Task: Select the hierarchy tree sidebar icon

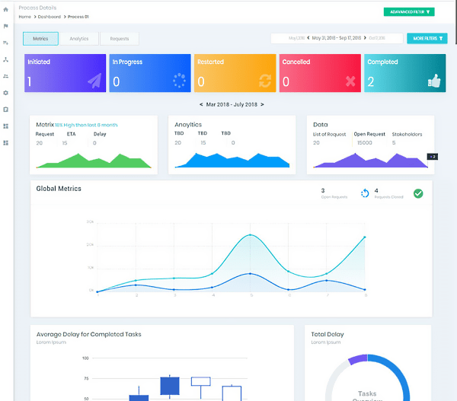Action: 6,59
